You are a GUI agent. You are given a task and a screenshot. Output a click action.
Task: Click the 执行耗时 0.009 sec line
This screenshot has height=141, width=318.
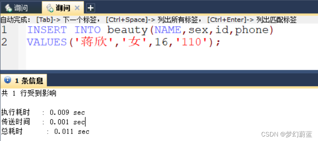click(x=43, y=112)
